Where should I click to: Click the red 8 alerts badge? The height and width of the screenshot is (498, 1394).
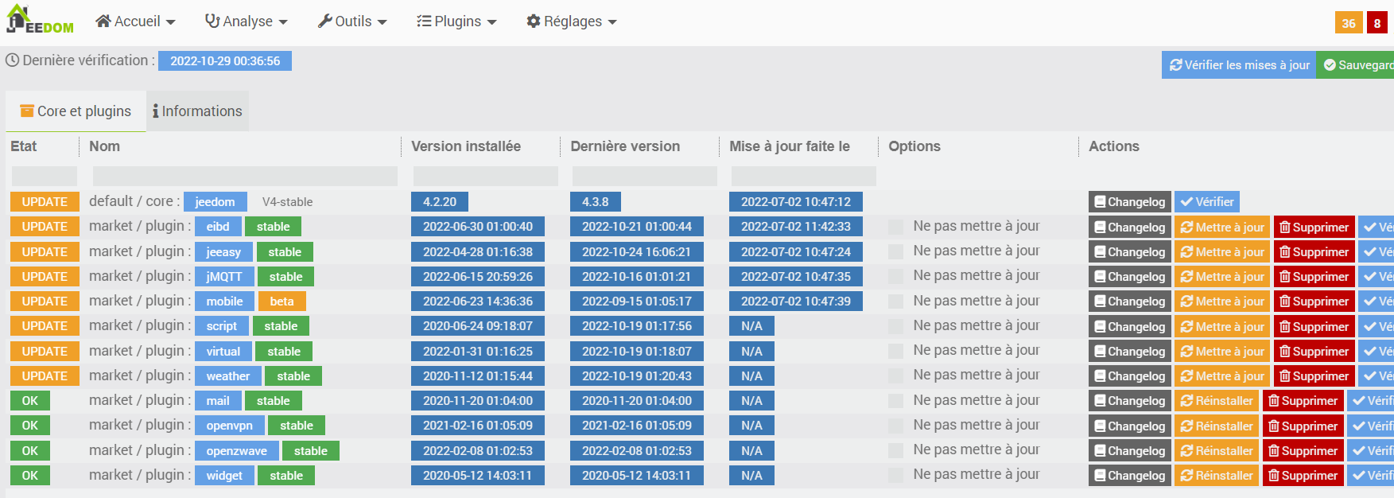(1377, 23)
